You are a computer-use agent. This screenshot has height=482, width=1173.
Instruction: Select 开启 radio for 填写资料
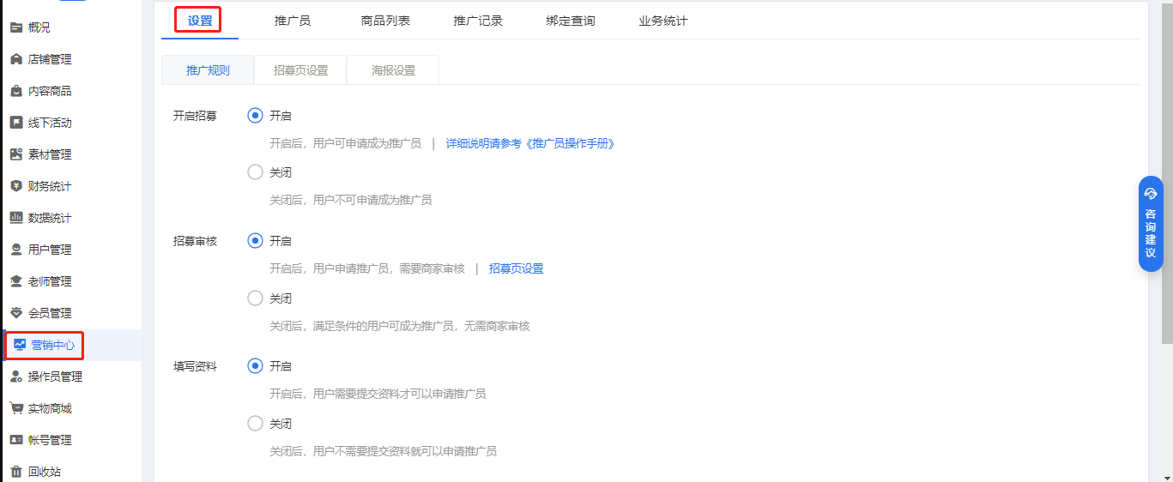coord(255,366)
